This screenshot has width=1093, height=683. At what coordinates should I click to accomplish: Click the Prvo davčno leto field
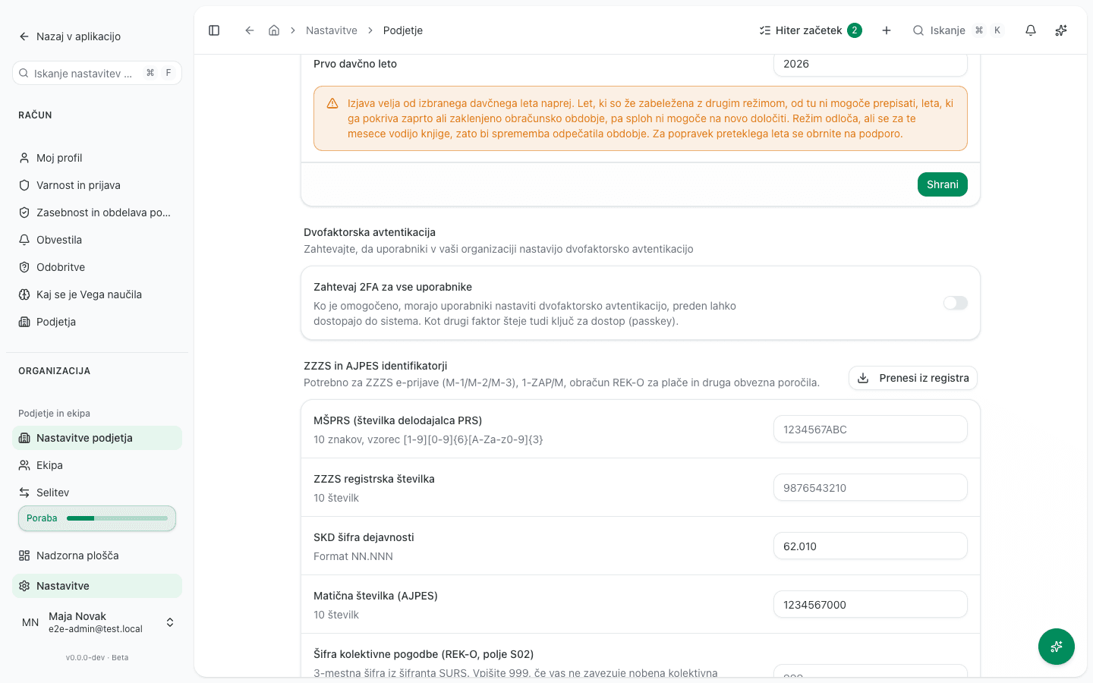tap(871, 64)
